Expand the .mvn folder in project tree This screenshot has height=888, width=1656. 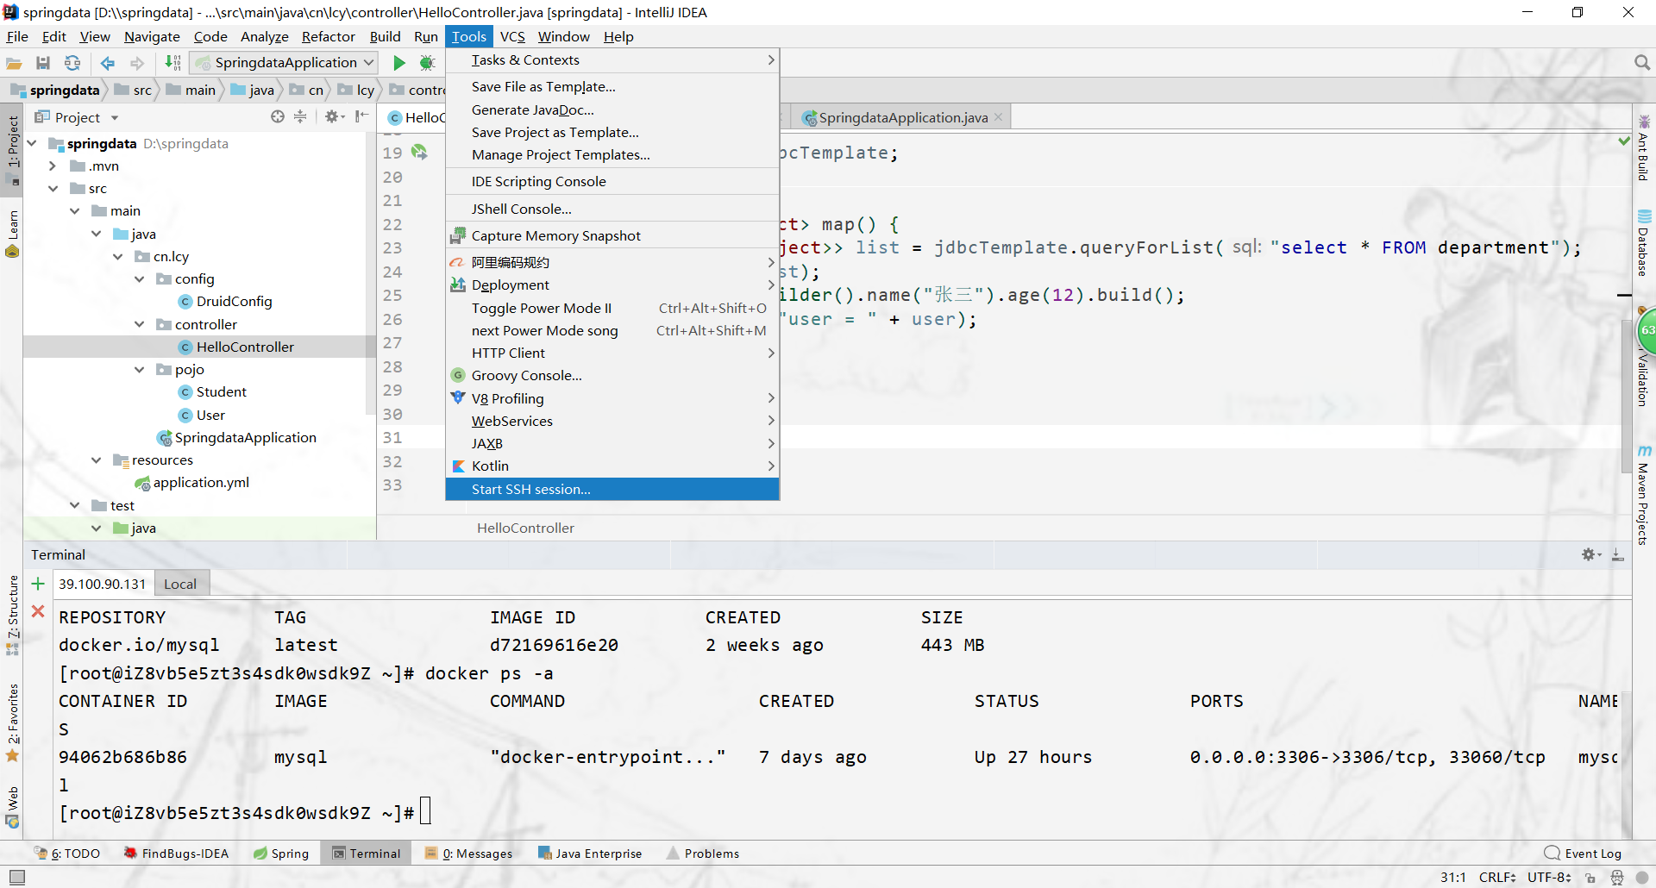click(53, 166)
